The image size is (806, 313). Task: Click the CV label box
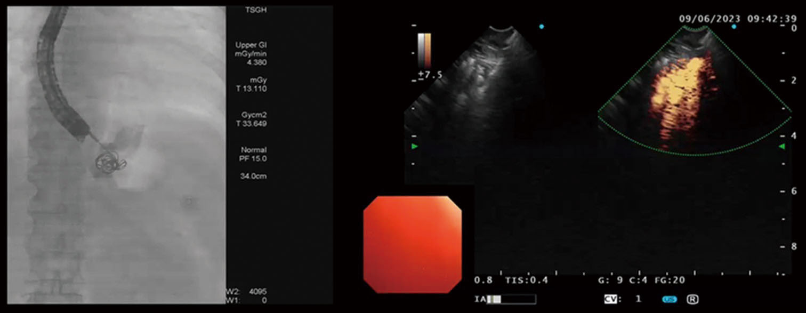[610, 300]
